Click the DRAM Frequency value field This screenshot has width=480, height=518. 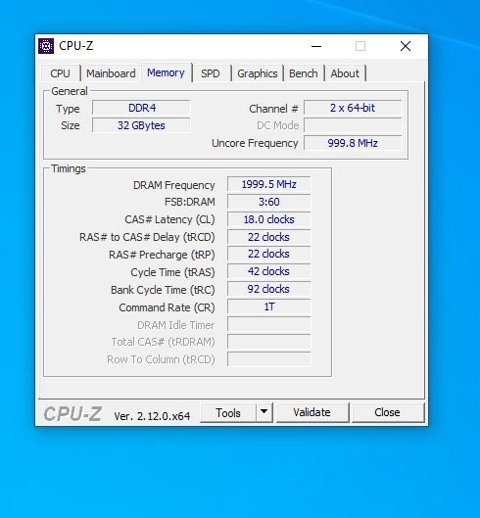click(x=268, y=184)
